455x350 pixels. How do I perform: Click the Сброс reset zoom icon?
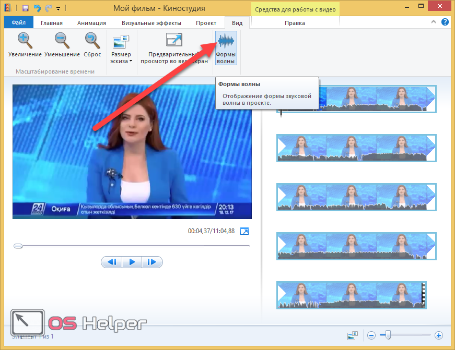pyautogui.click(x=92, y=41)
